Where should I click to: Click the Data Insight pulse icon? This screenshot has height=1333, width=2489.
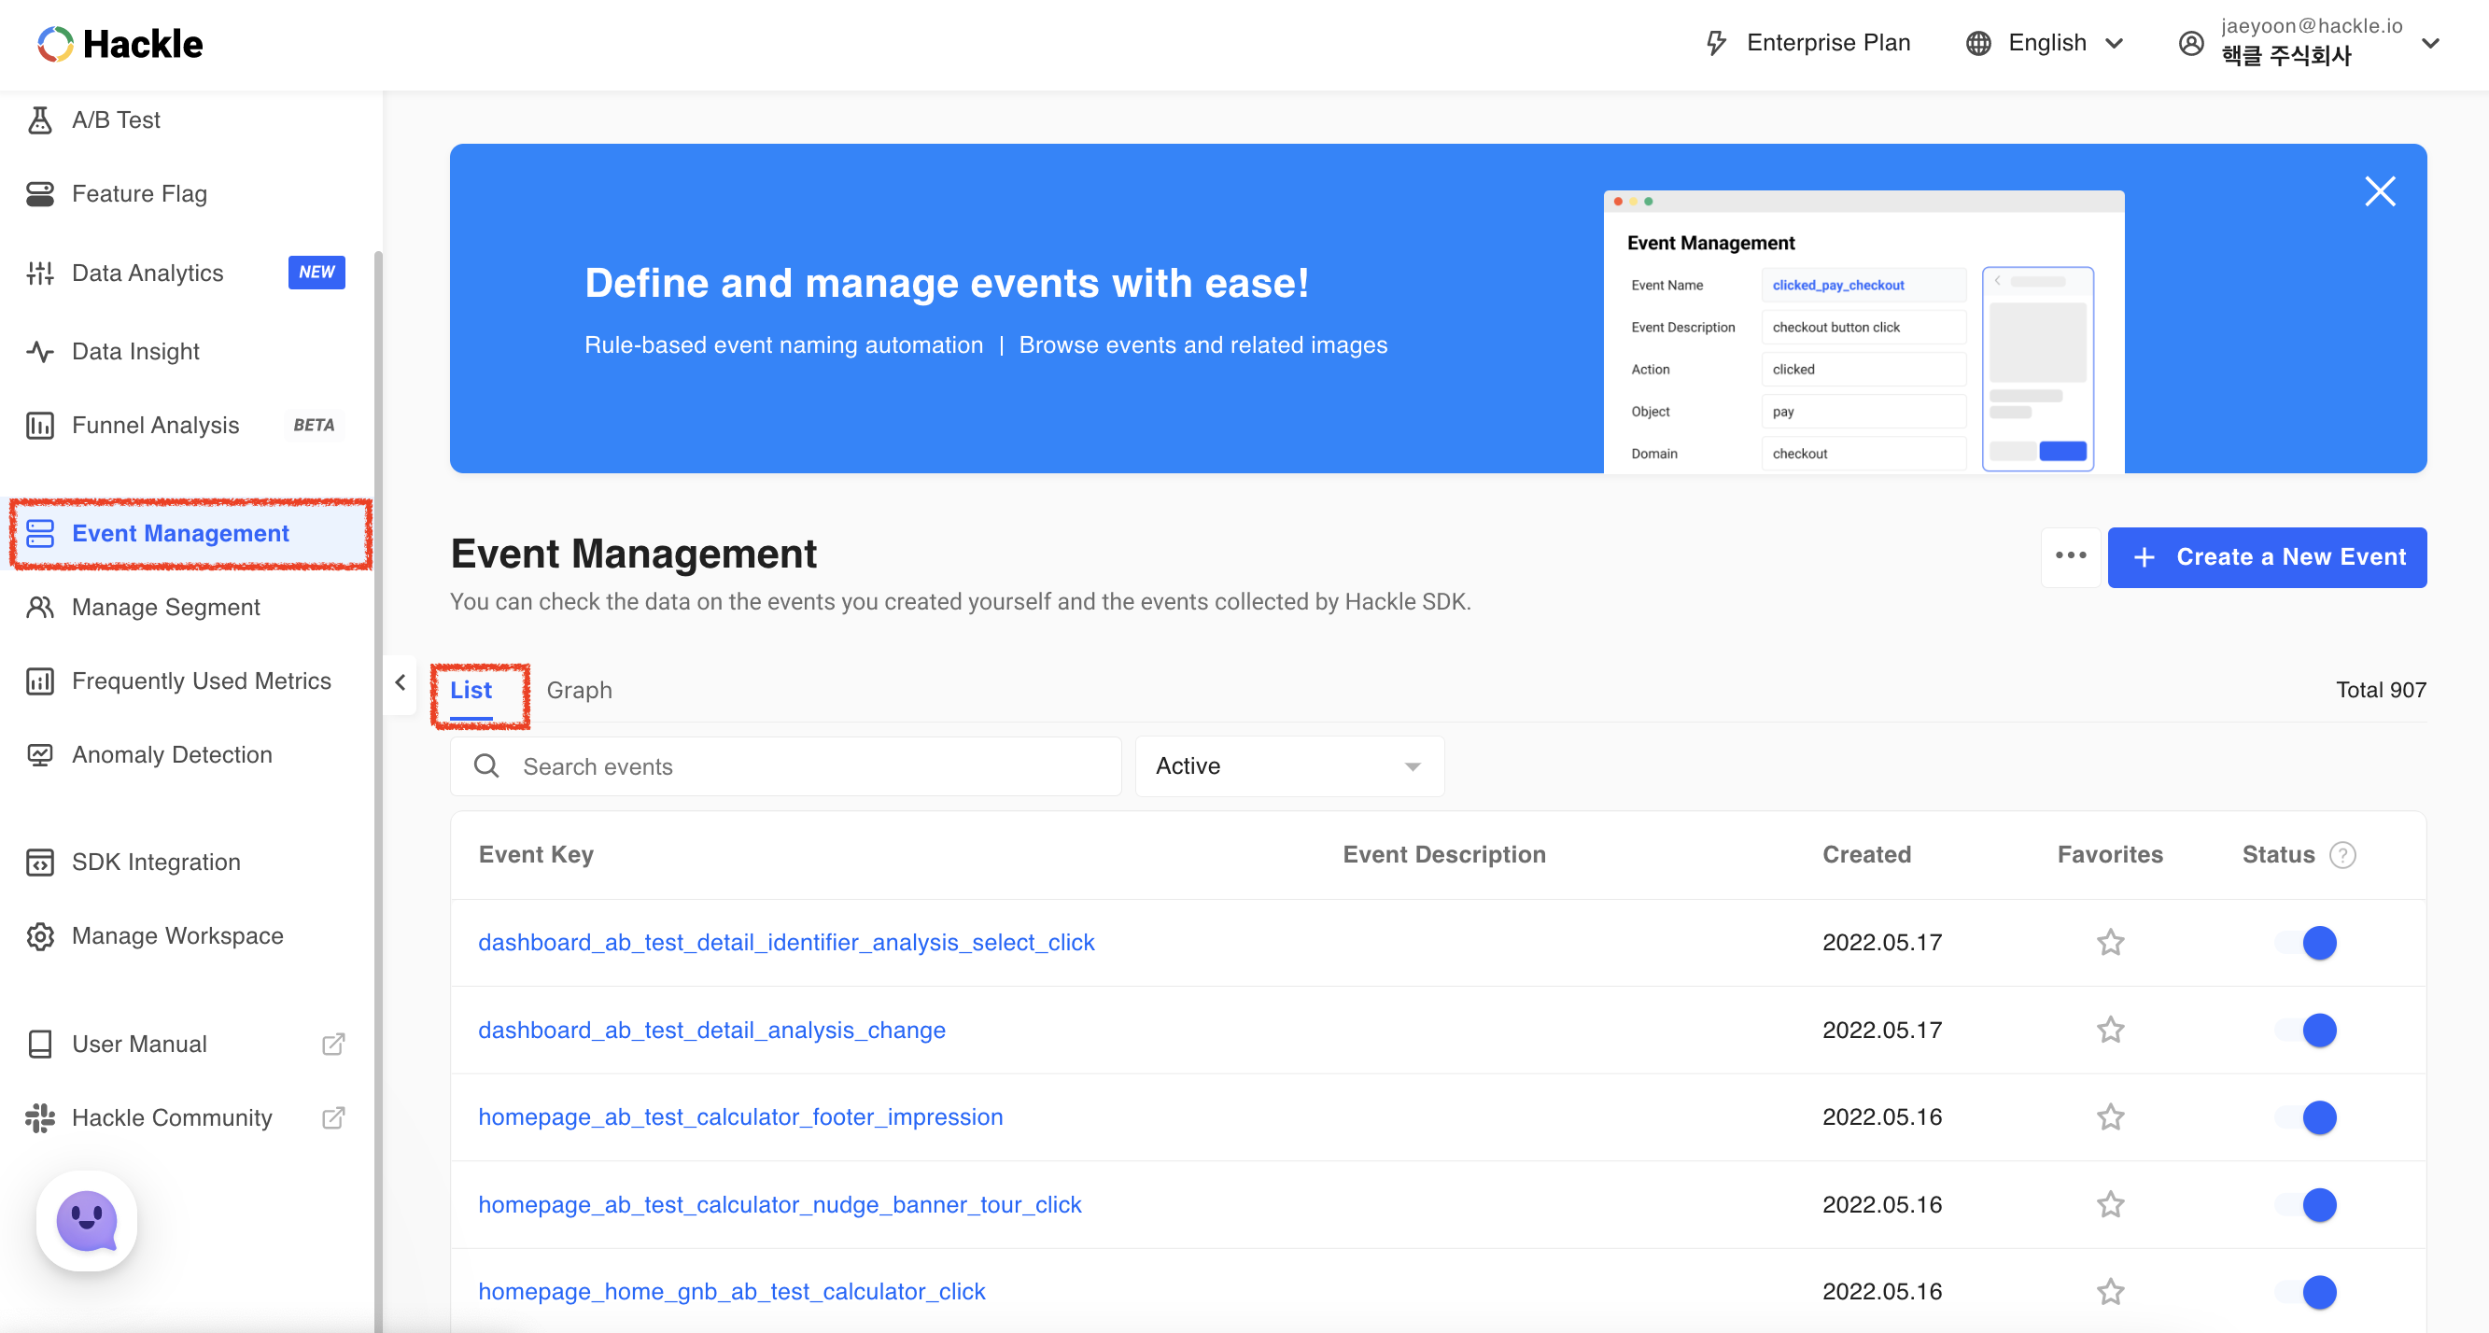[x=39, y=352]
